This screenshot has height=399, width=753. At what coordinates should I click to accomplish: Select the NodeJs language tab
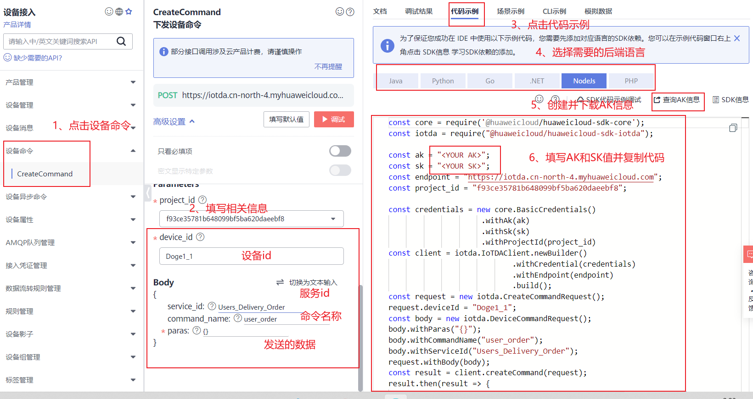click(x=584, y=81)
